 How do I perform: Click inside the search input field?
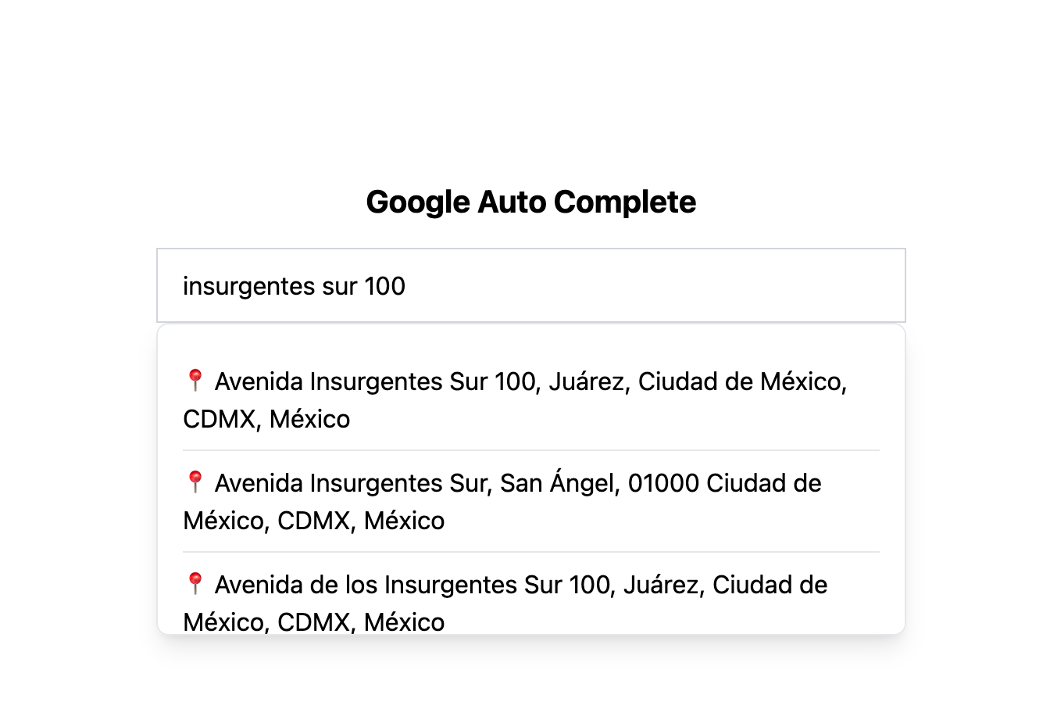pos(530,285)
